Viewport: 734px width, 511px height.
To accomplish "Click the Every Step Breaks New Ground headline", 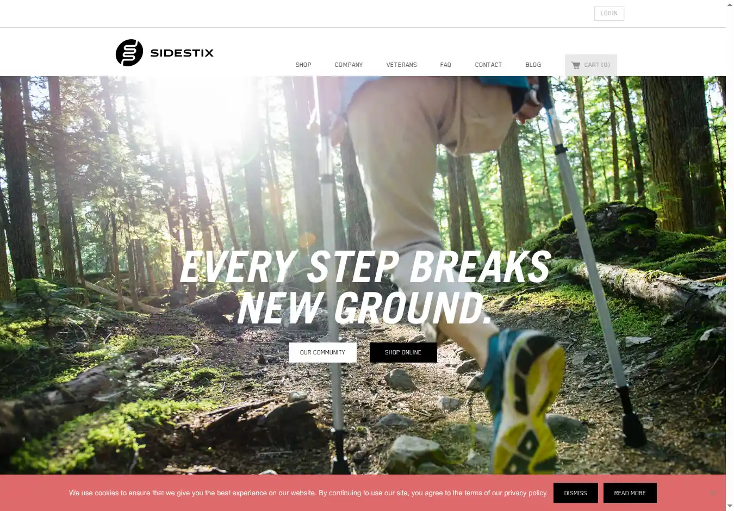I will pos(365,287).
